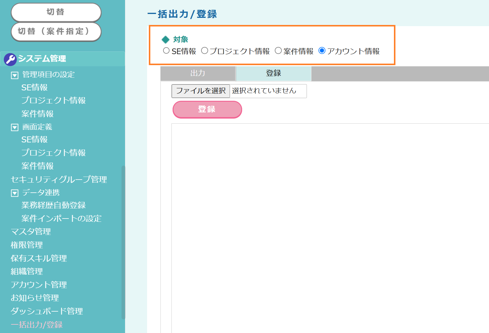Click the teal diamond icon next to 対象
Viewport: 489px width, 333px height.
pos(165,40)
